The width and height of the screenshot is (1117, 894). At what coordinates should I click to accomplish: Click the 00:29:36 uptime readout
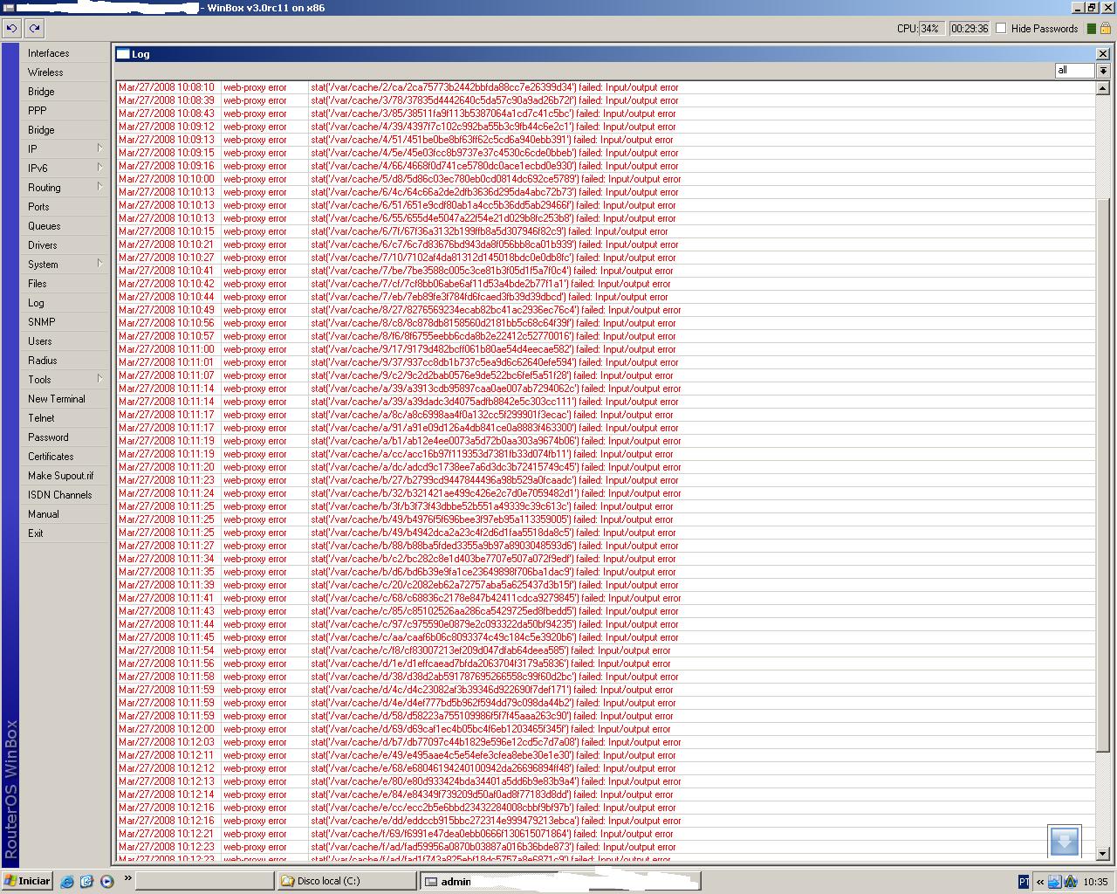970,29
